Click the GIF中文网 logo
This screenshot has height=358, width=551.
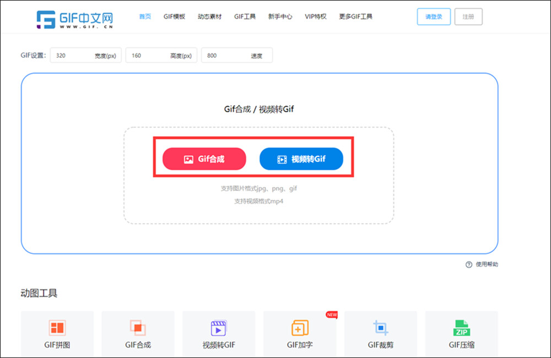click(x=74, y=19)
